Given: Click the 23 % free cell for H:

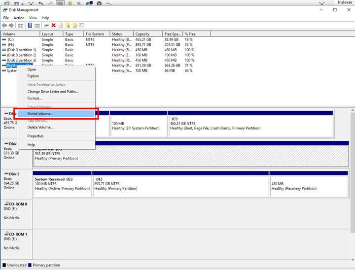Looking at the screenshot, I should (188, 44).
